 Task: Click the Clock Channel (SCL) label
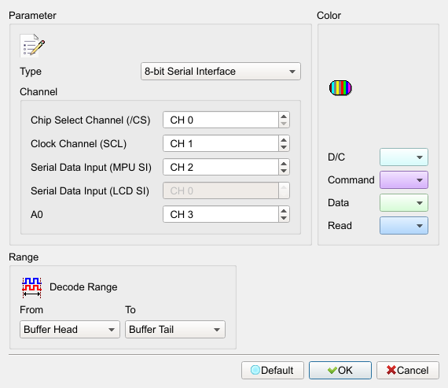point(79,144)
